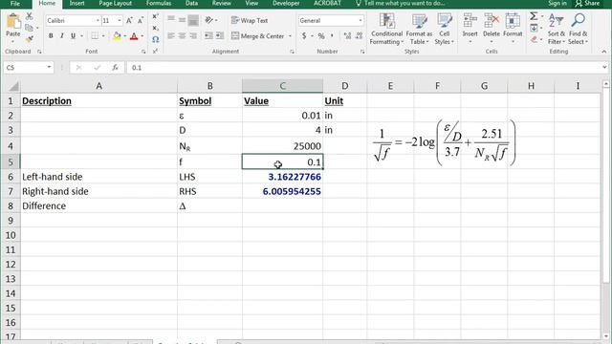The width and height of the screenshot is (612, 344).
Task: Switch to the Data tab
Action: [191, 3]
